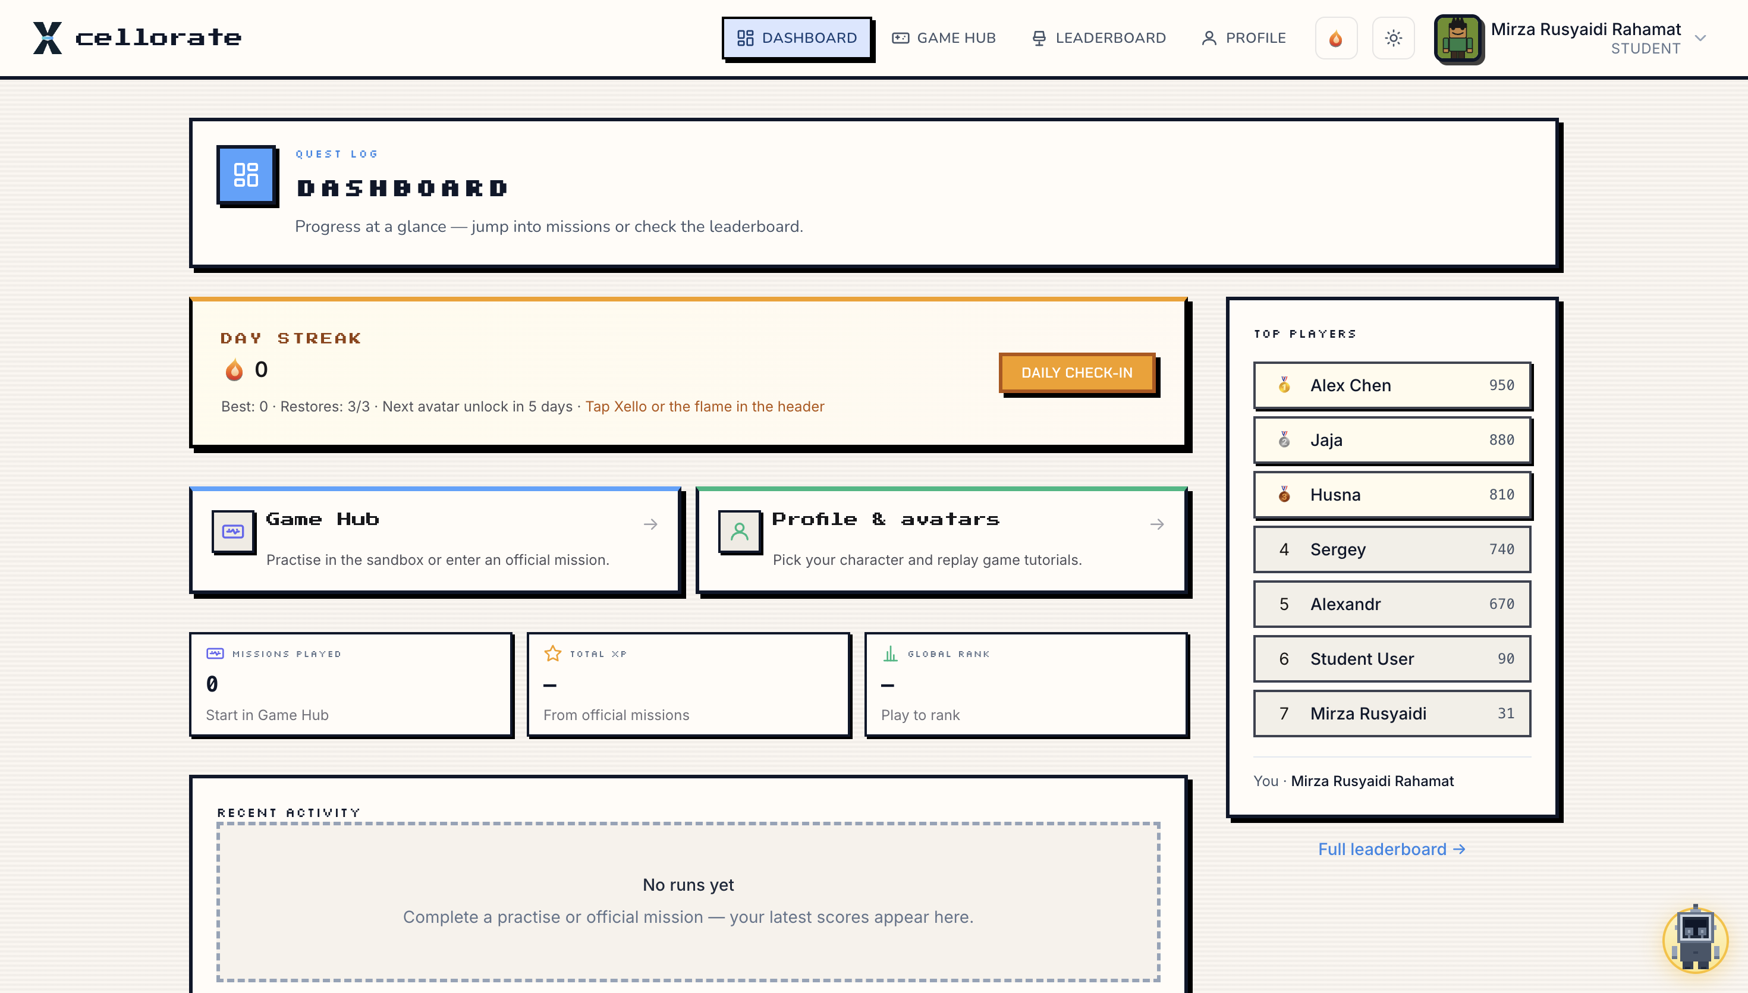Click Alex Chen's 950 score
This screenshot has width=1748, height=993.
[1501, 385]
